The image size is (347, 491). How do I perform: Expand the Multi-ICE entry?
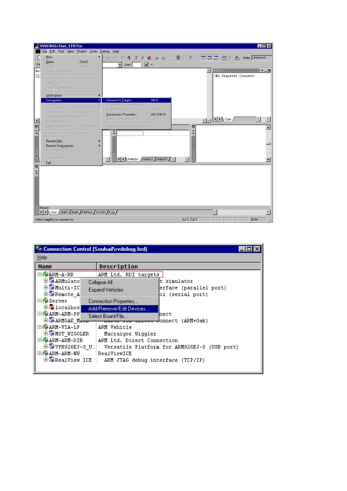pos(46,288)
